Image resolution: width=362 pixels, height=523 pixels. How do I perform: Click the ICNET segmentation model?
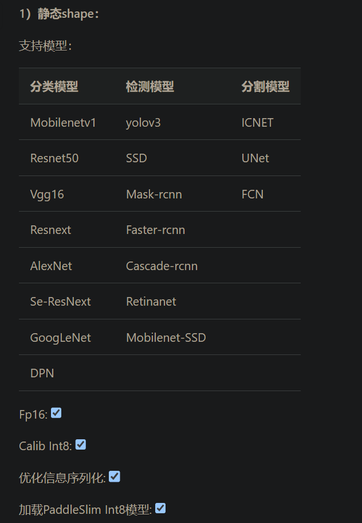point(257,122)
